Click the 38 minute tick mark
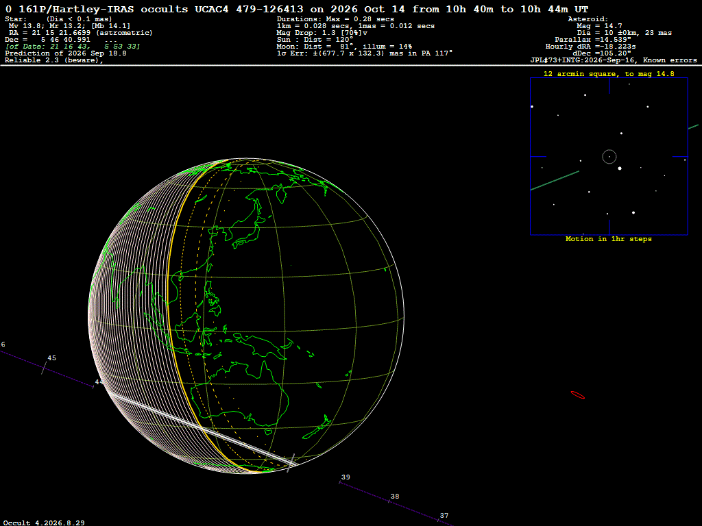 [389, 501]
